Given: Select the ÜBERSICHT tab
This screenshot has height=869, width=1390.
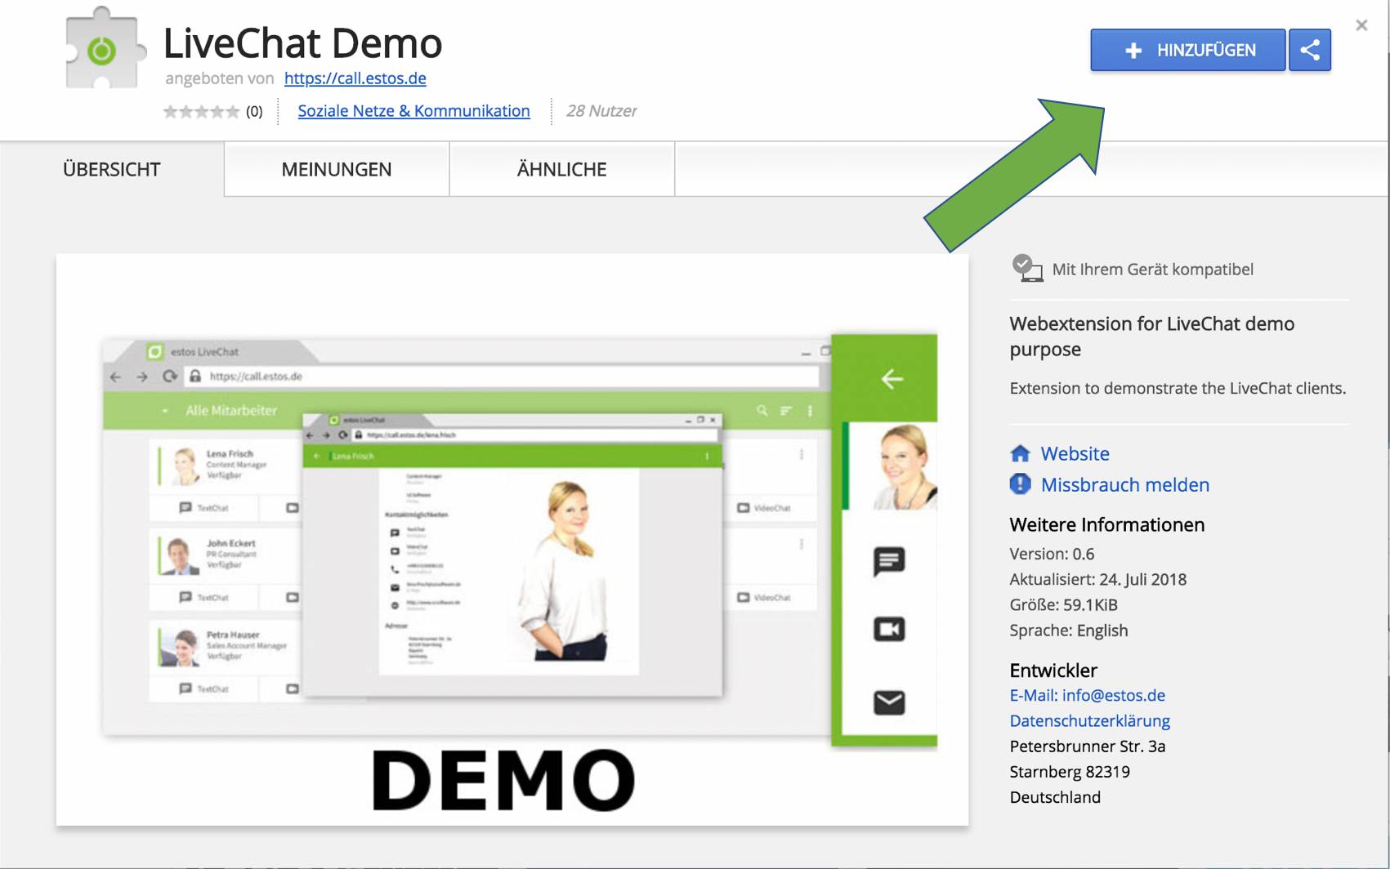Looking at the screenshot, I should [112, 169].
